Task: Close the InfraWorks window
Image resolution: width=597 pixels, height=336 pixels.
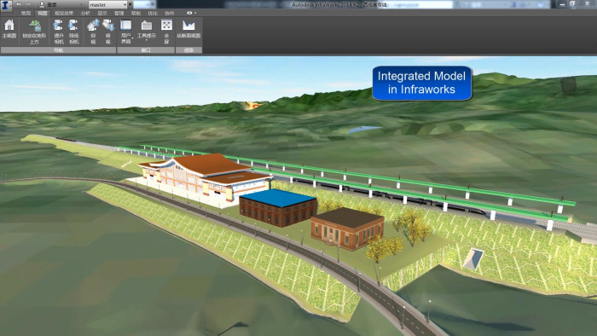Action: [x=587, y=3]
